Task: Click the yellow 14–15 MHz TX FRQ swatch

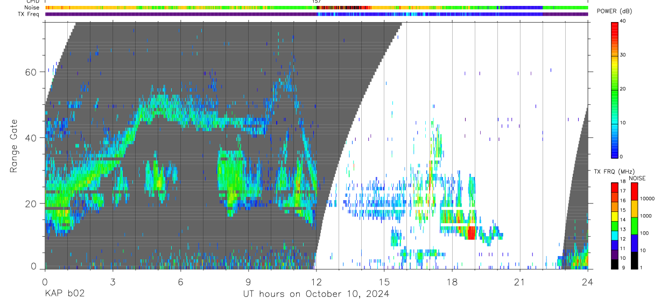Action: tap(615, 215)
